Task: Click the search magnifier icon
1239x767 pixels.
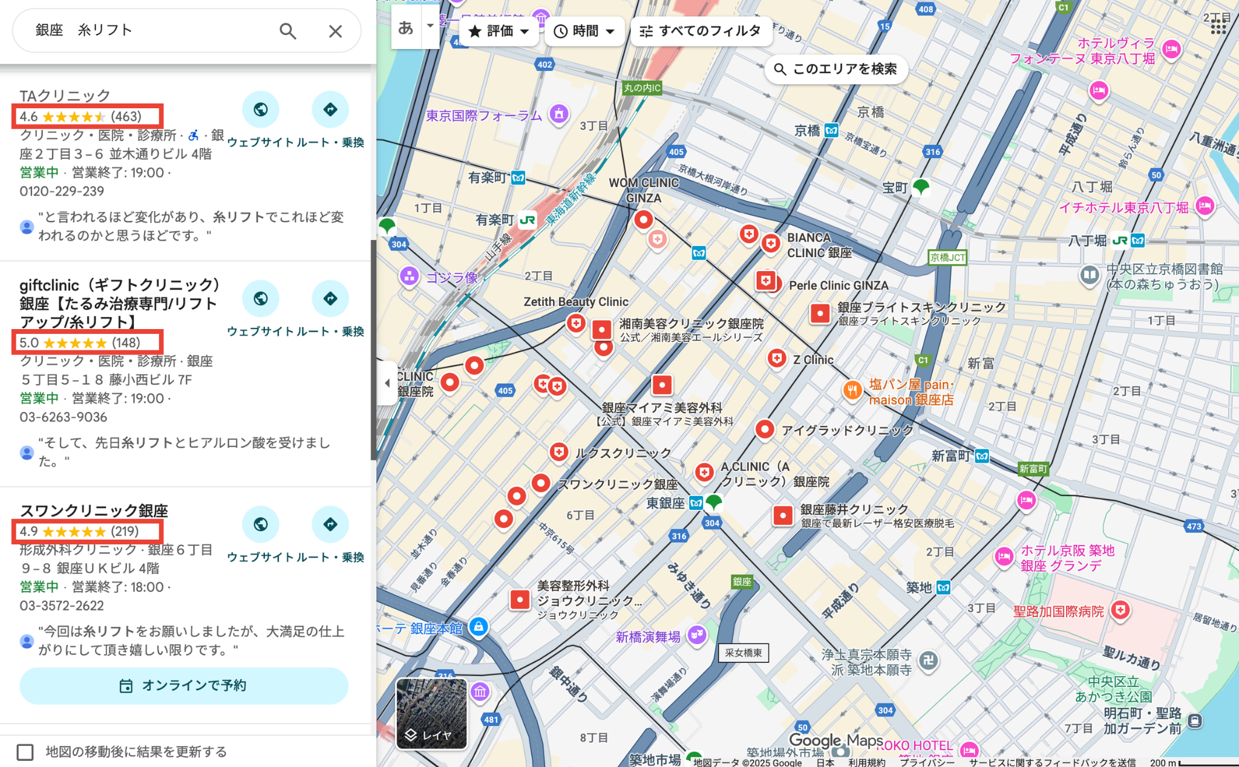Action: coord(288,31)
